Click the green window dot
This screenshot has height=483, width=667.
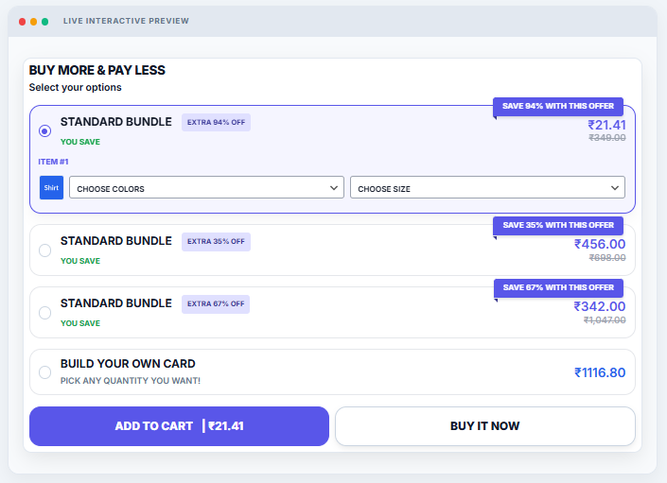[x=45, y=21]
